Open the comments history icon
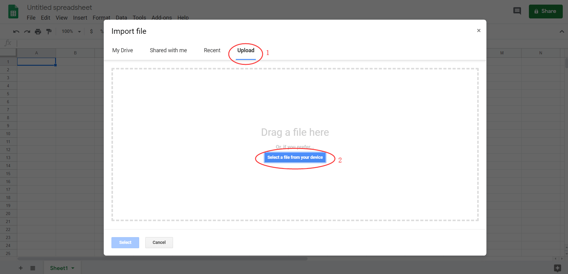This screenshot has width=568, height=274. pyautogui.click(x=517, y=11)
